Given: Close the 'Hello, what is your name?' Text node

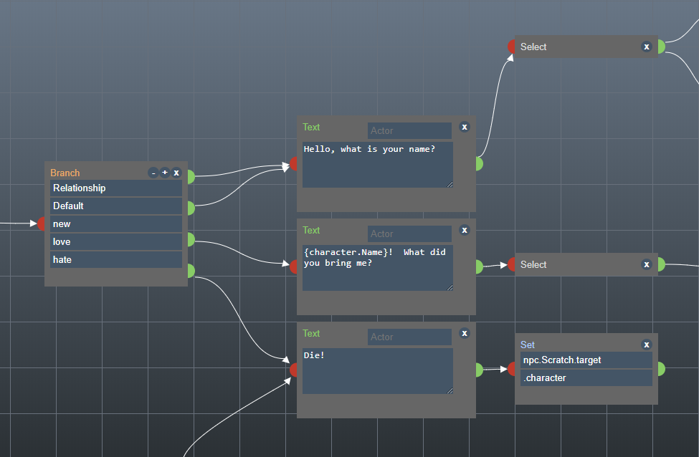Looking at the screenshot, I should (465, 127).
